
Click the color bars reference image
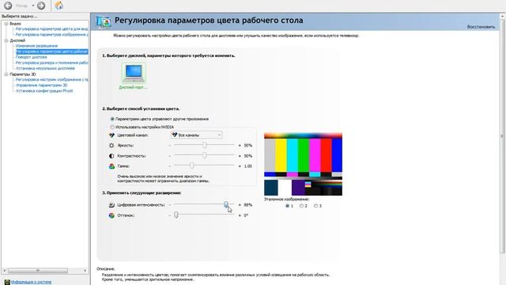click(303, 164)
